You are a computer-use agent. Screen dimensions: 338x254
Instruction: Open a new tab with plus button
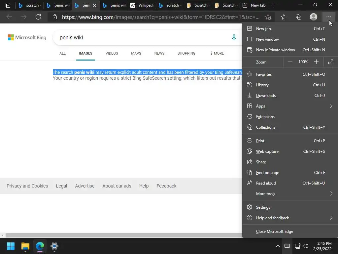274,5
